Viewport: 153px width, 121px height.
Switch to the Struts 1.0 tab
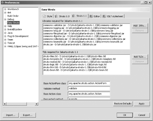[62, 16]
